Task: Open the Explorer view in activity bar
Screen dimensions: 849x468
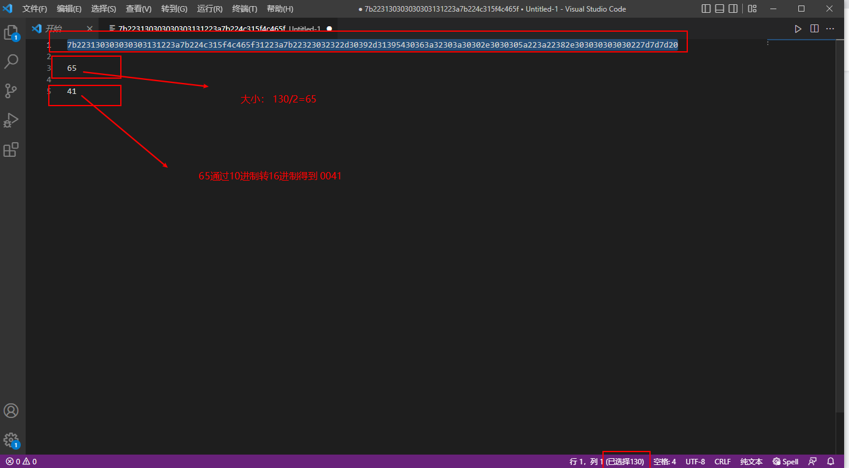Action: (x=11, y=32)
